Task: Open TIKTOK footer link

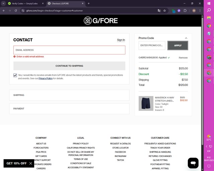Action: (x=120, y=160)
